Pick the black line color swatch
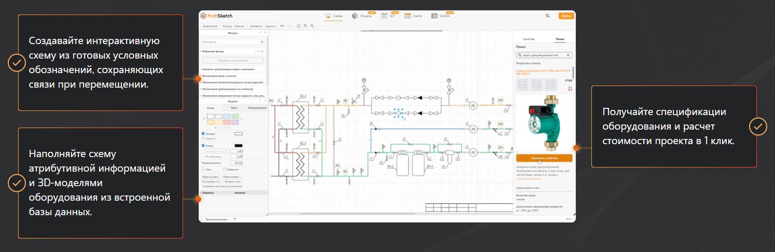This screenshot has height=252, width=775. pyautogui.click(x=238, y=146)
